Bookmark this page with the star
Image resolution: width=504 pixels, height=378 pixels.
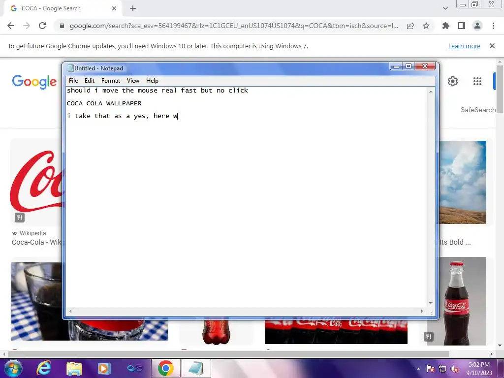click(426, 26)
